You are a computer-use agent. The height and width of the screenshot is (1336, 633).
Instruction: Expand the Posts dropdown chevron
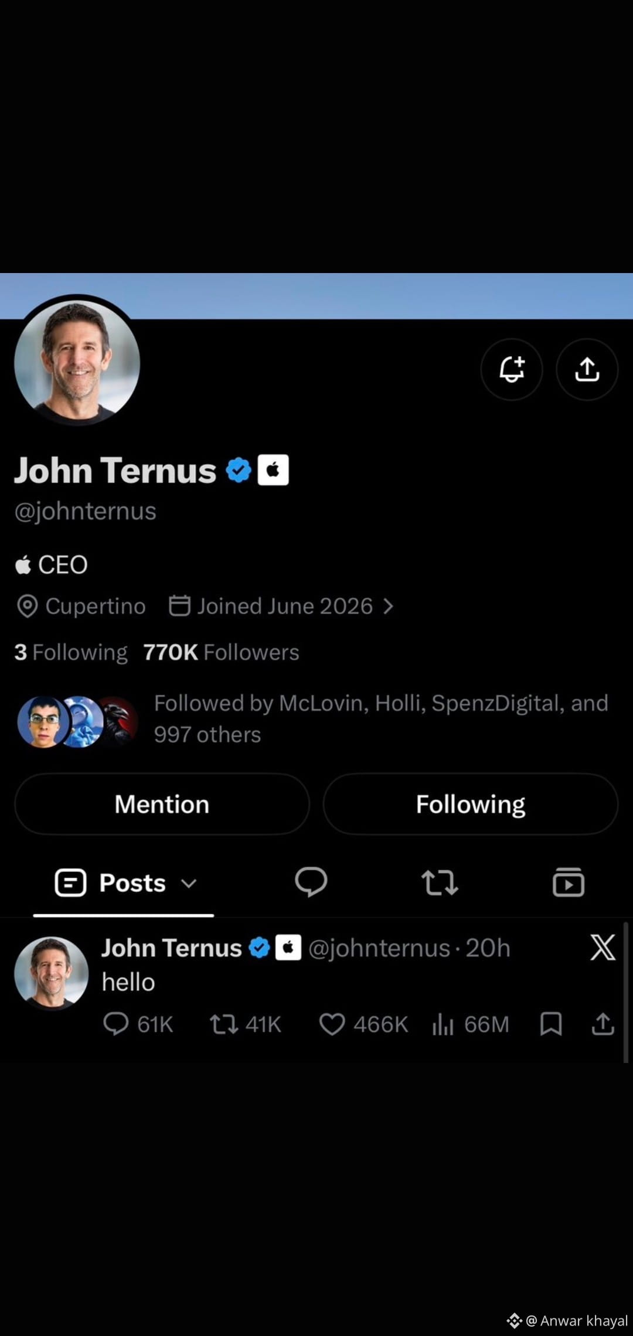coord(189,883)
